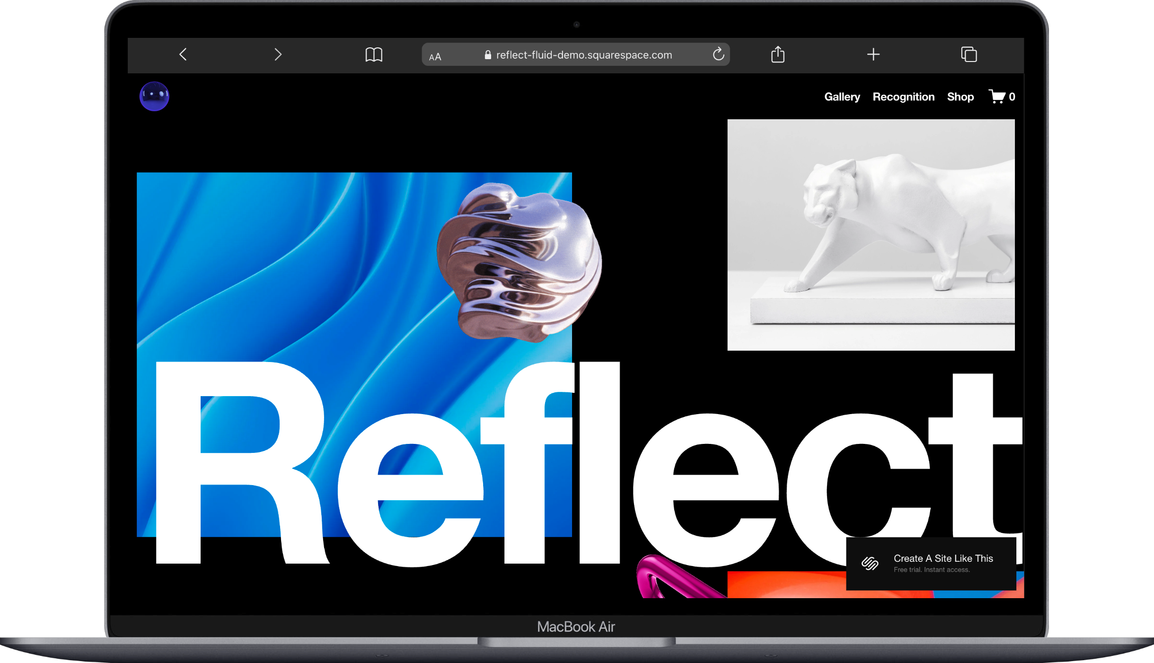Image resolution: width=1154 pixels, height=663 pixels.
Task: Click the browser back arrow
Action: 183,54
